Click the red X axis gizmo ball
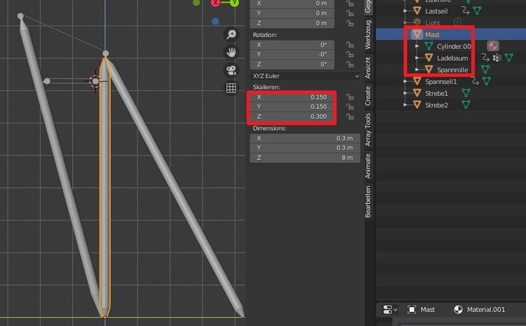 (x=215, y=3)
